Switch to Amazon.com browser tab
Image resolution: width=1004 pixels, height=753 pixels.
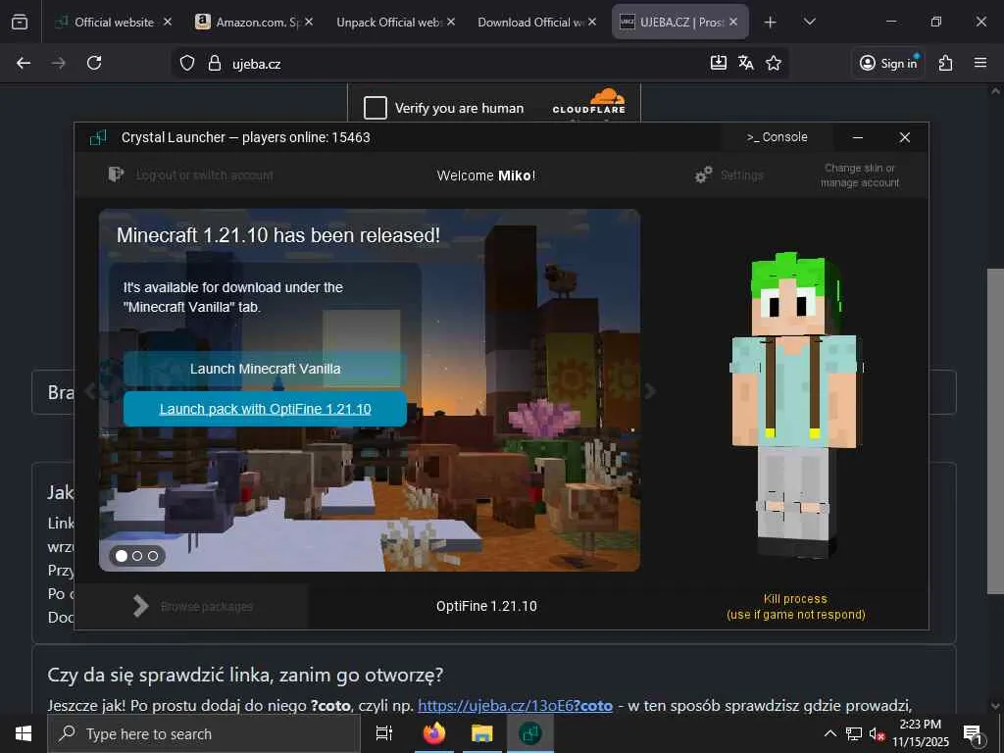[254, 22]
